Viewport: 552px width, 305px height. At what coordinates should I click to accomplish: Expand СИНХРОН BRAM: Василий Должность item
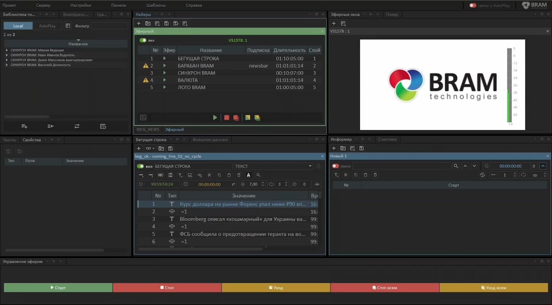(x=7, y=65)
